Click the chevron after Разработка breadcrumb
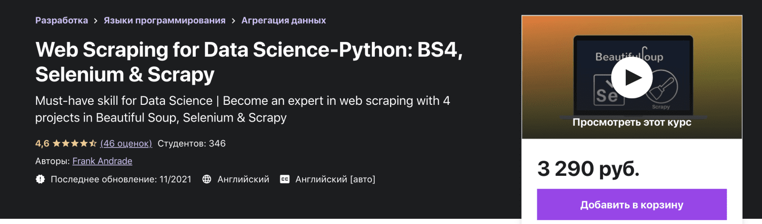Screen dimensions: 762x224 (96, 21)
